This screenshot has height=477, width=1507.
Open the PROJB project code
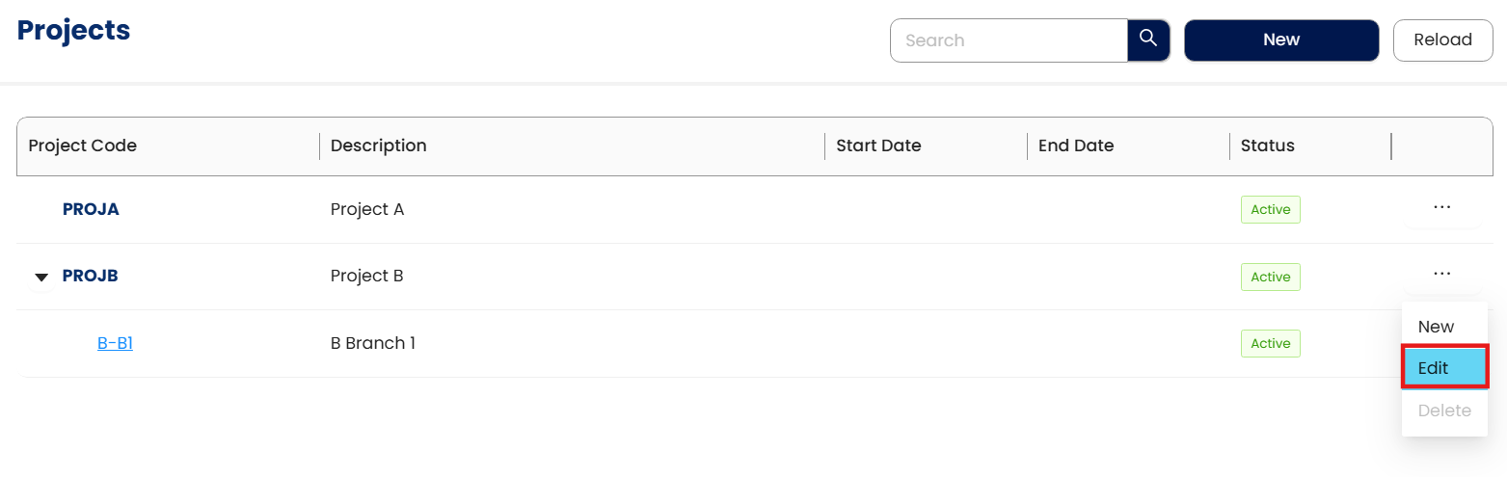coord(91,276)
